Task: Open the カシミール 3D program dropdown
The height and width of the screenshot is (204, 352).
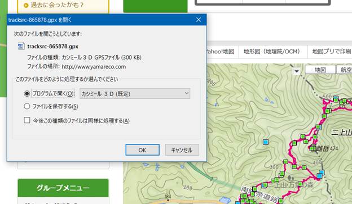Action: pos(135,93)
